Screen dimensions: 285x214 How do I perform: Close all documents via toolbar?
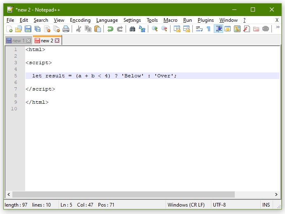coord(56,29)
